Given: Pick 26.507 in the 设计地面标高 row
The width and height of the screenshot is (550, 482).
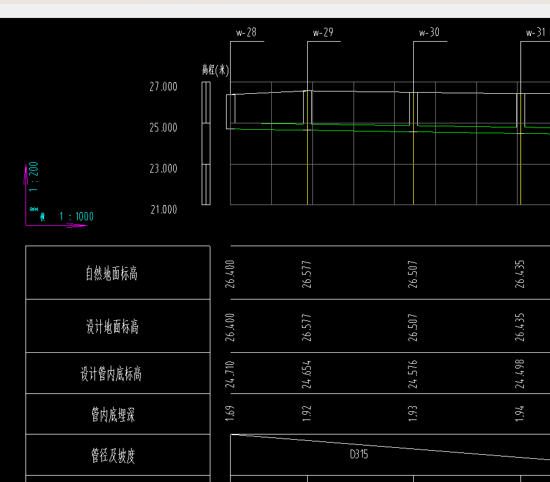Looking at the screenshot, I should coord(413,328).
